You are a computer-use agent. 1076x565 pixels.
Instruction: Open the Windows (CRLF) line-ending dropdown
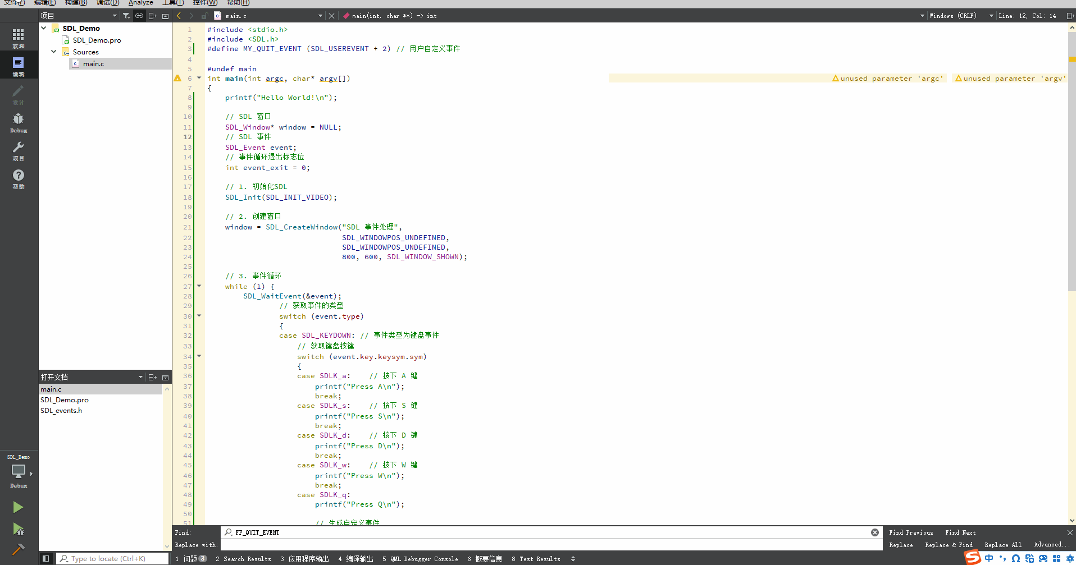(955, 16)
